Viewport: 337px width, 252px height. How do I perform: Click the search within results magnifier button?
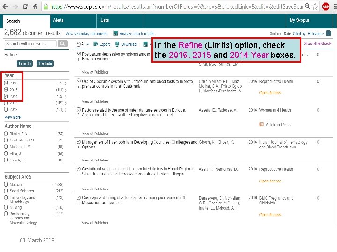coord(63,44)
